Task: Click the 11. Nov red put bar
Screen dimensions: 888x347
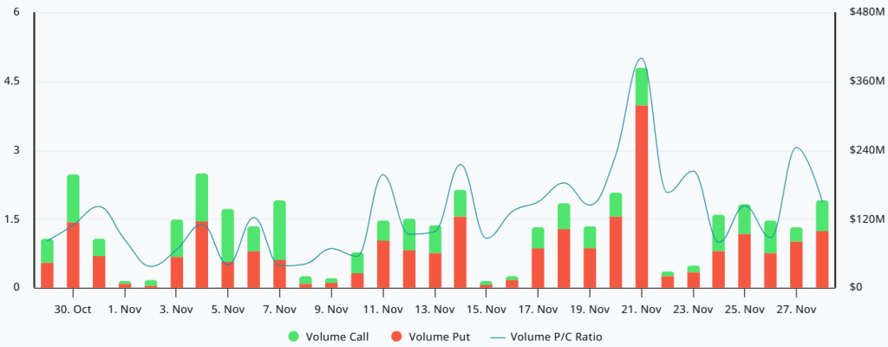Action: coord(383,264)
